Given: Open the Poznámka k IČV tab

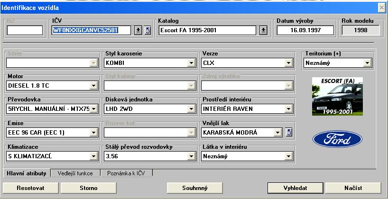Looking at the screenshot, I should coord(126,173).
